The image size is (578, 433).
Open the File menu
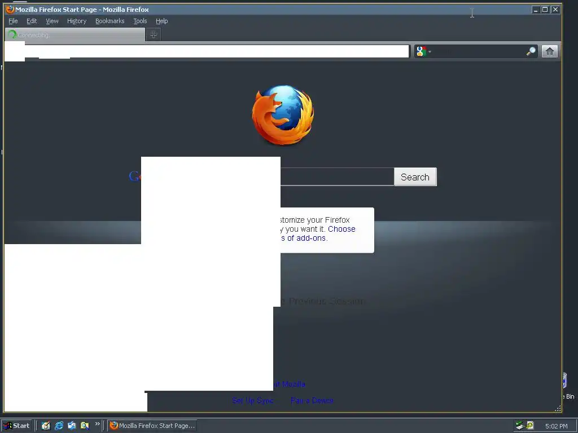(13, 21)
